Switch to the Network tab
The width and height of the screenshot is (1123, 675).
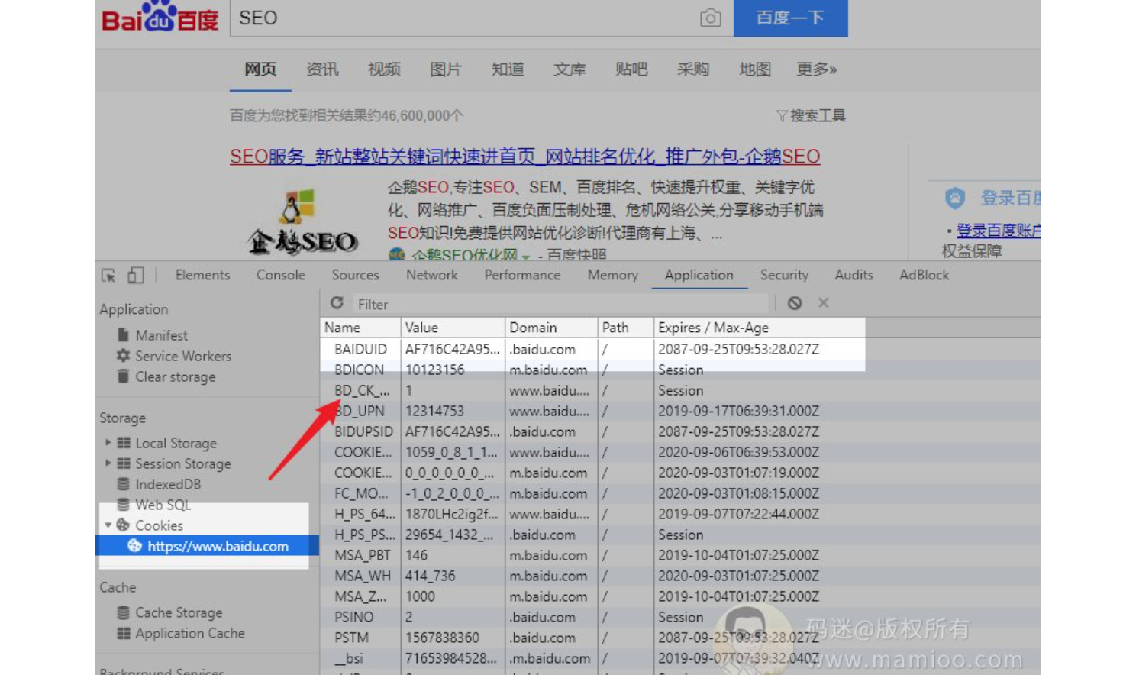432,275
